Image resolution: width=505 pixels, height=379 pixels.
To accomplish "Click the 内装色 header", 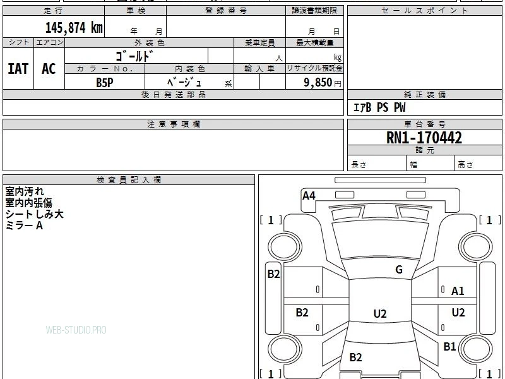I will (190, 69).
